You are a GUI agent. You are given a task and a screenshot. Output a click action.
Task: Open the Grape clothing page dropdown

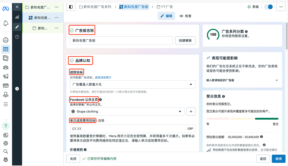point(127,111)
